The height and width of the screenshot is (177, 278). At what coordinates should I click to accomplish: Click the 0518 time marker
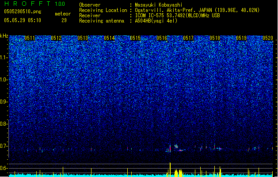pyautogui.click(x=215, y=38)
